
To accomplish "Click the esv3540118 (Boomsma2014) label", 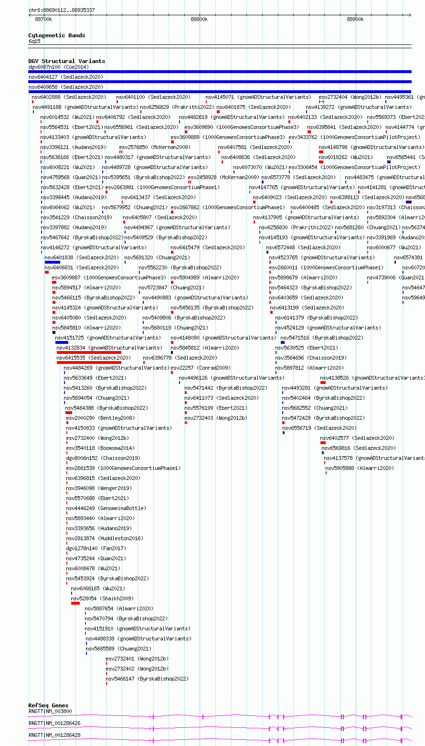I will pyautogui.click(x=100, y=448).
